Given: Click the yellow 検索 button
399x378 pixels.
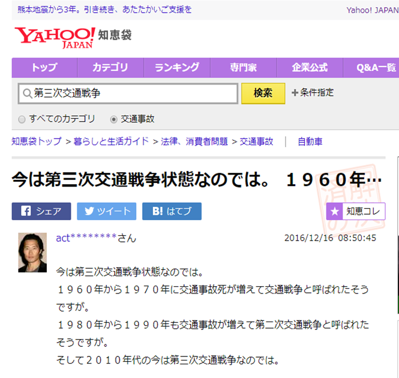Looking at the screenshot, I should click(263, 93).
